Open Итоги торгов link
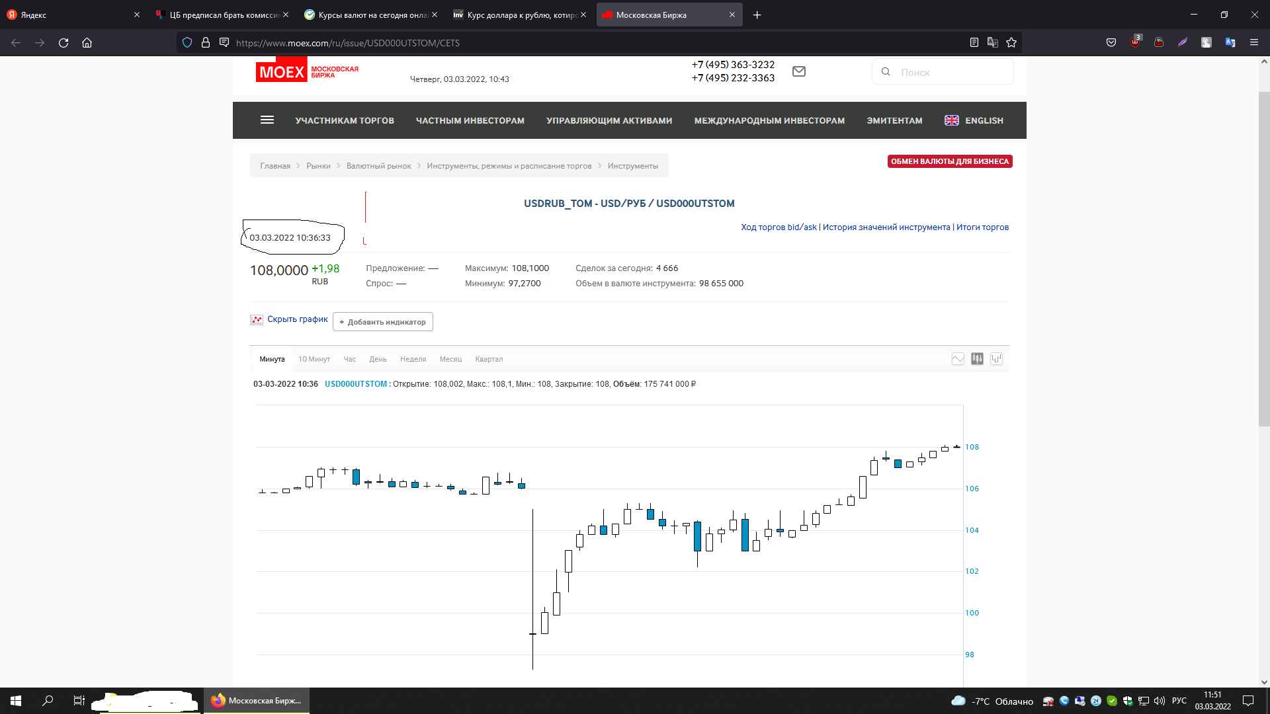The image size is (1270, 714). [982, 227]
